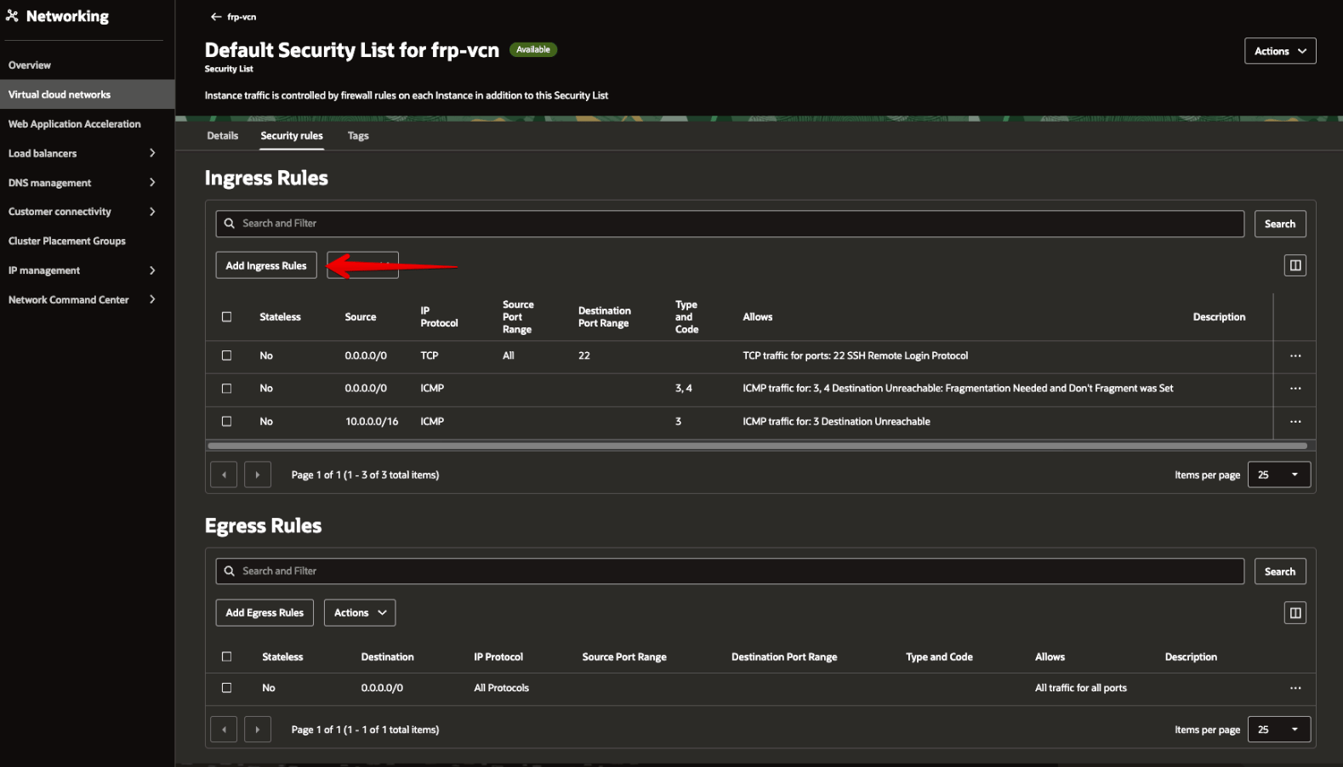Click the Ingress horizontal scrollbar
Image resolution: width=1343 pixels, height=767 pixels.
click(757, 446)
